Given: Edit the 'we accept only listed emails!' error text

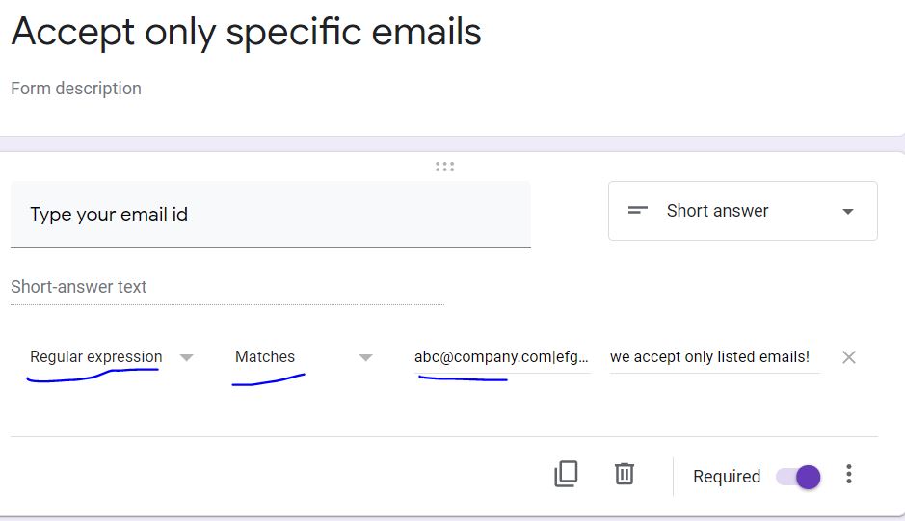Looking at the screenshot, I should click(x=710, y=356).
